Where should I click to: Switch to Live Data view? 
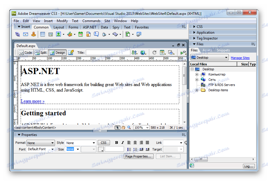(x=71, y=53)
